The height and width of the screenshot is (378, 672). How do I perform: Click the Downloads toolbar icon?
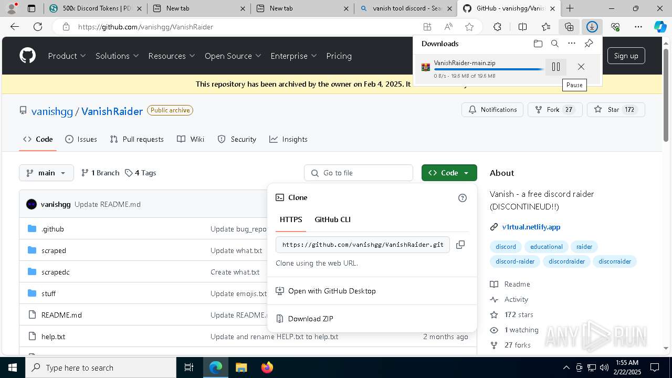point(592,27)
